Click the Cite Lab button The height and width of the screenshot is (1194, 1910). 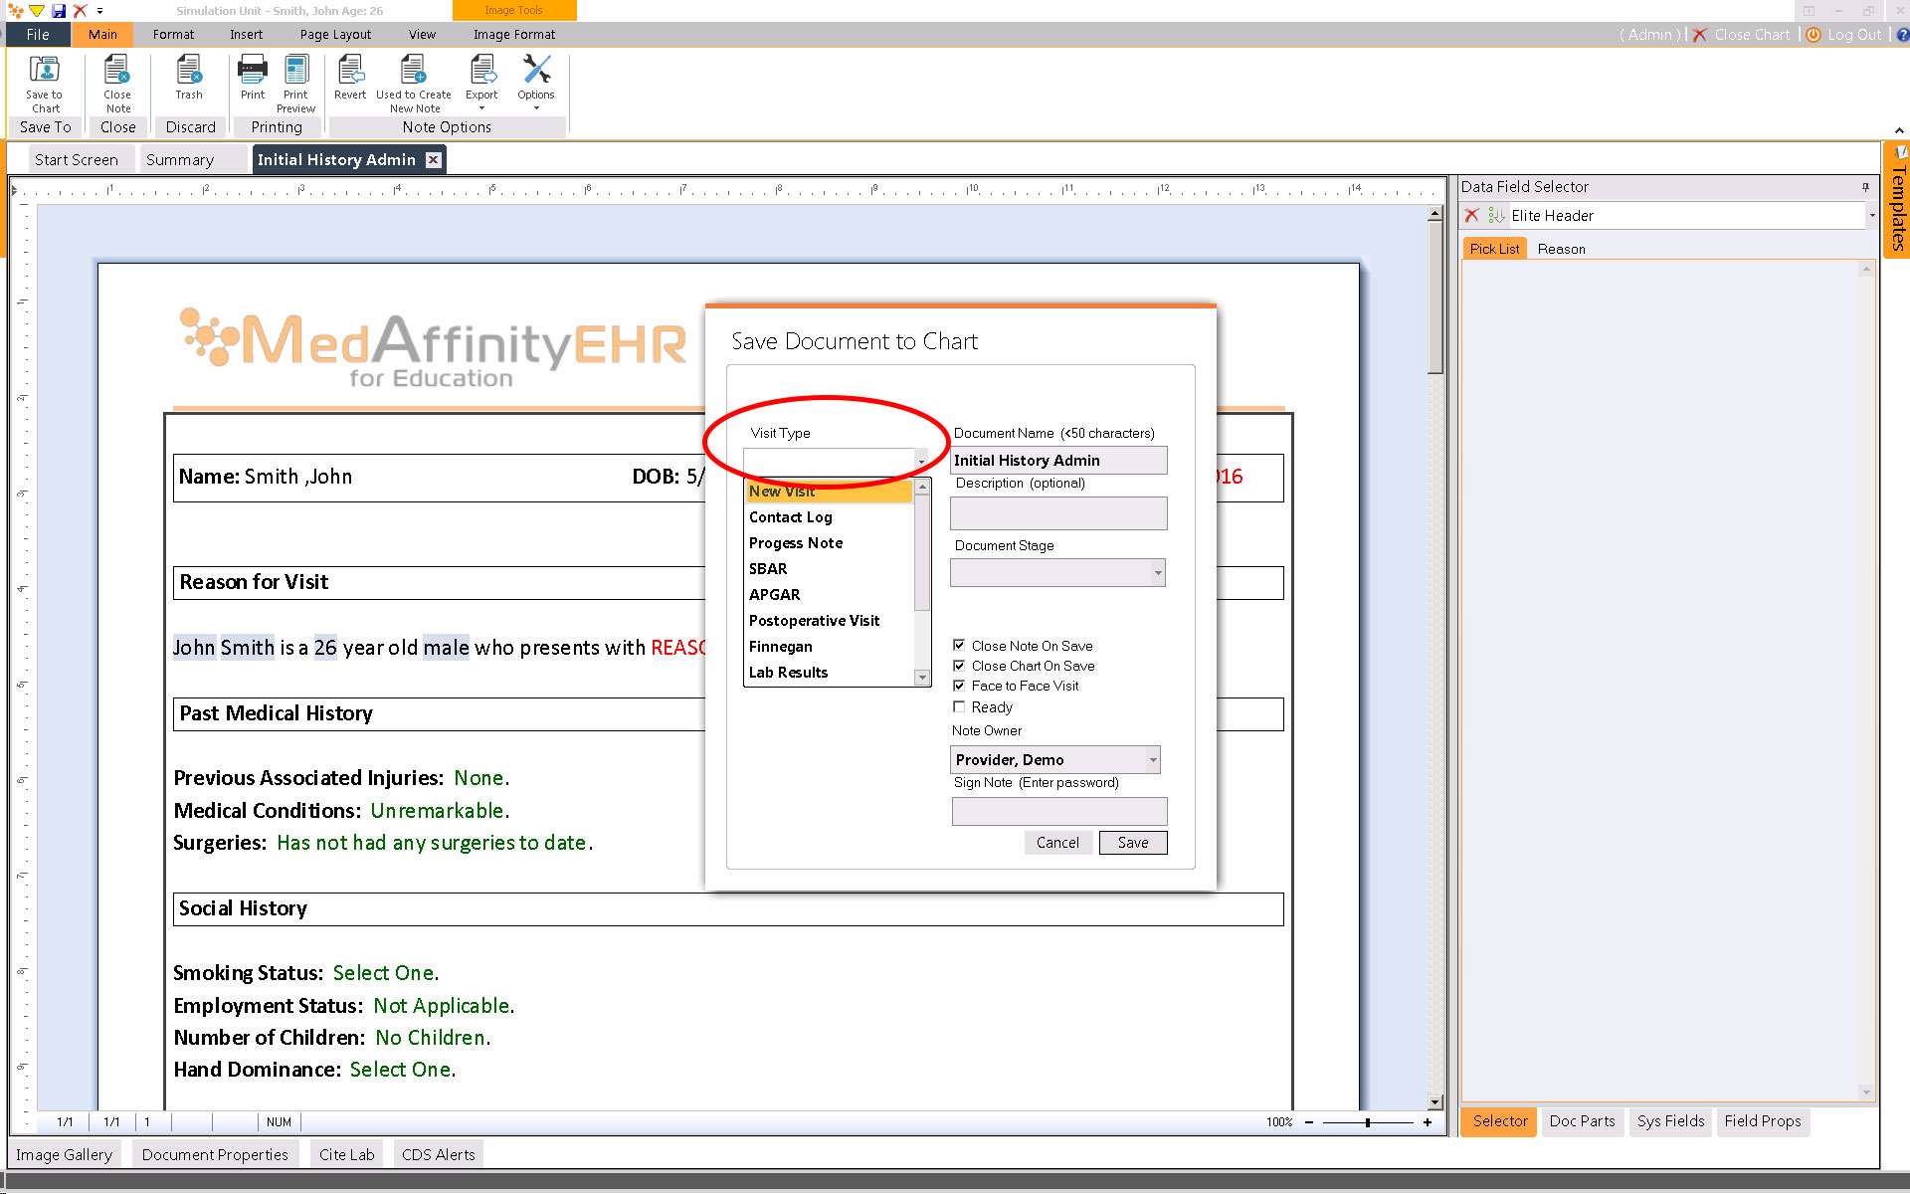point(347,1154)
